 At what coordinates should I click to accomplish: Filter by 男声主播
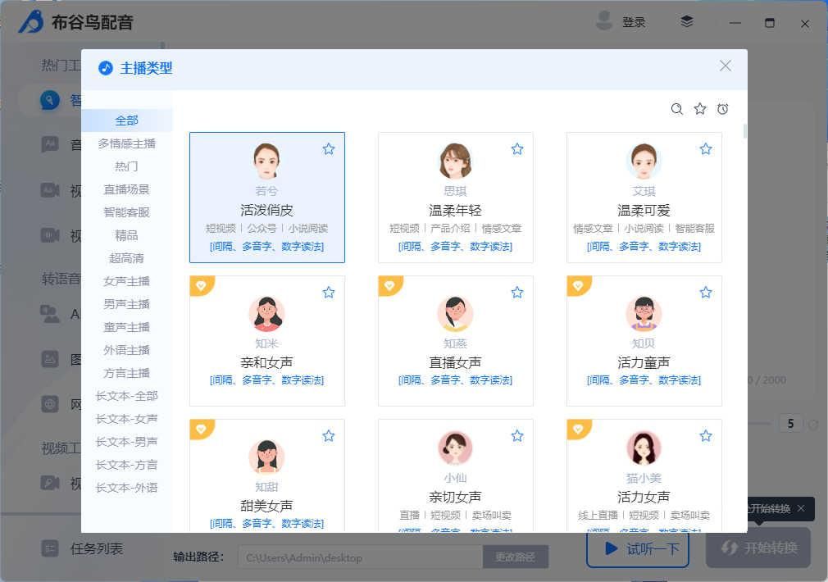point(127,304)
